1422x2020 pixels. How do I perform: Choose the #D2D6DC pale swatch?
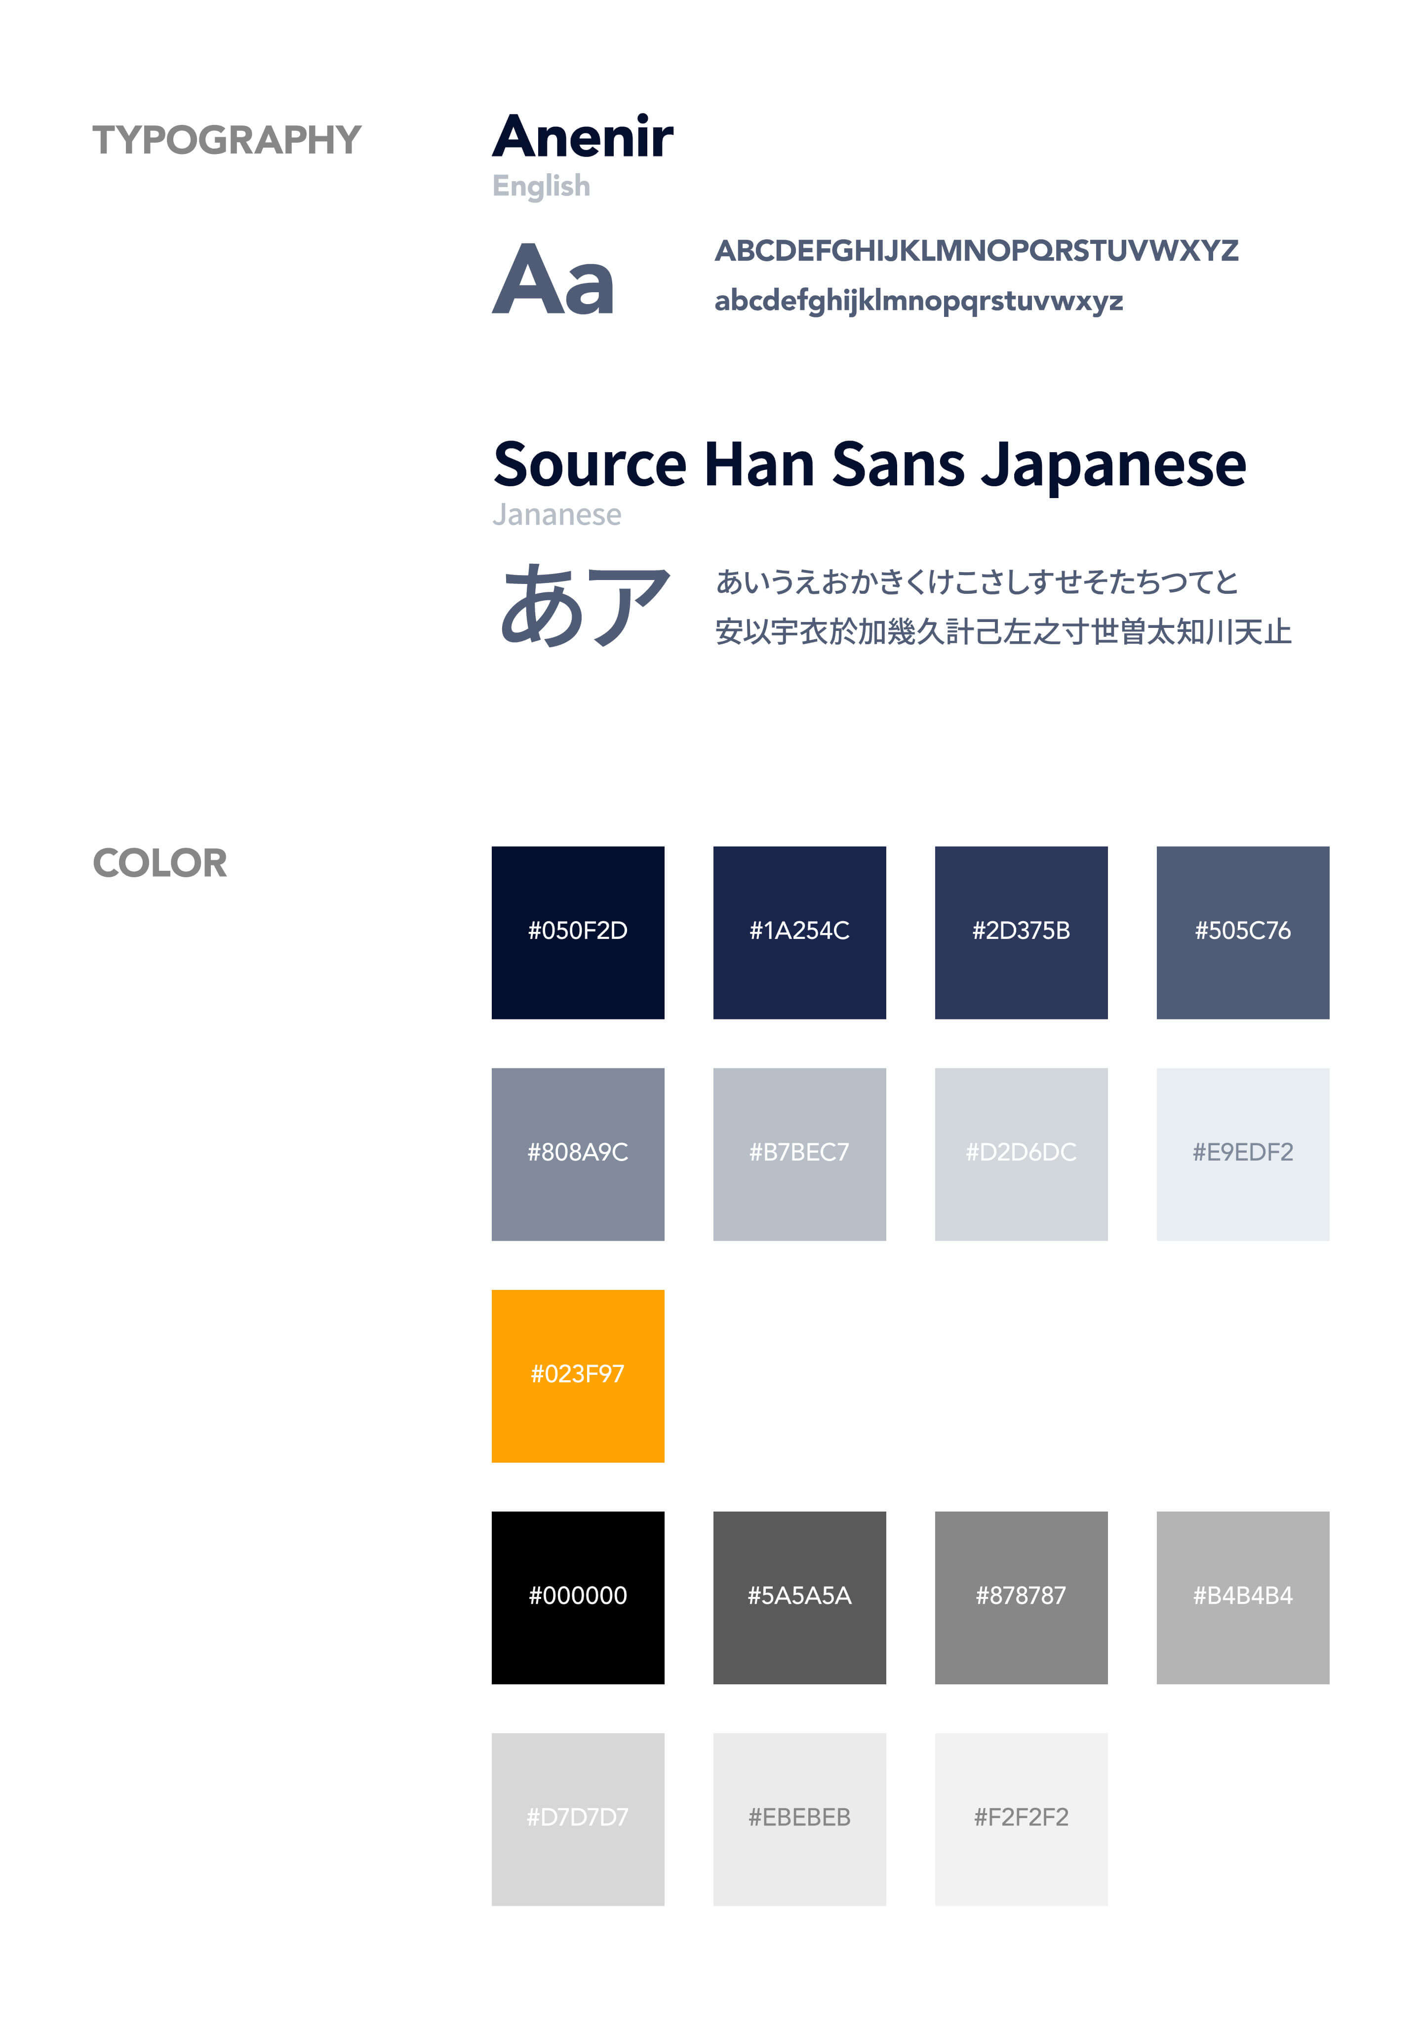[1021, 1154]
